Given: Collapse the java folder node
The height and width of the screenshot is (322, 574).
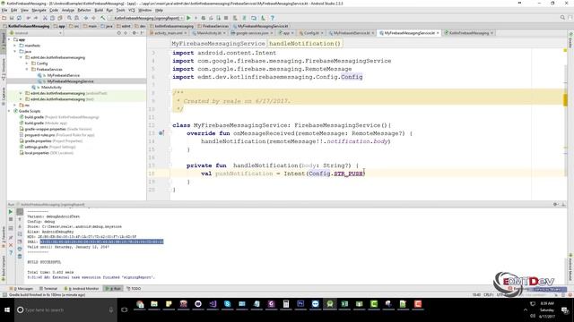Looking at the screenshot, I should click(15, 52).
